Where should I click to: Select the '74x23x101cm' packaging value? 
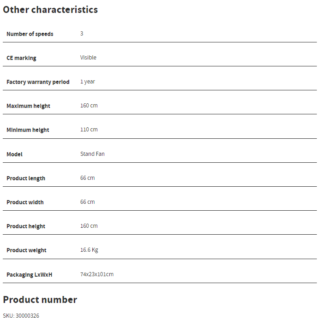pos(97,274)
